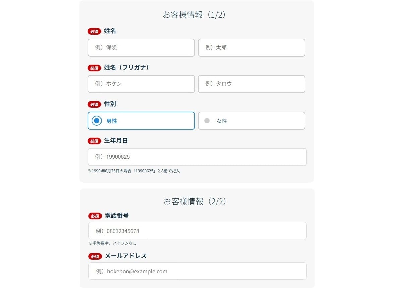
Task: Click the 半角数字、ハイフンなし hint text
Action: 113,243
